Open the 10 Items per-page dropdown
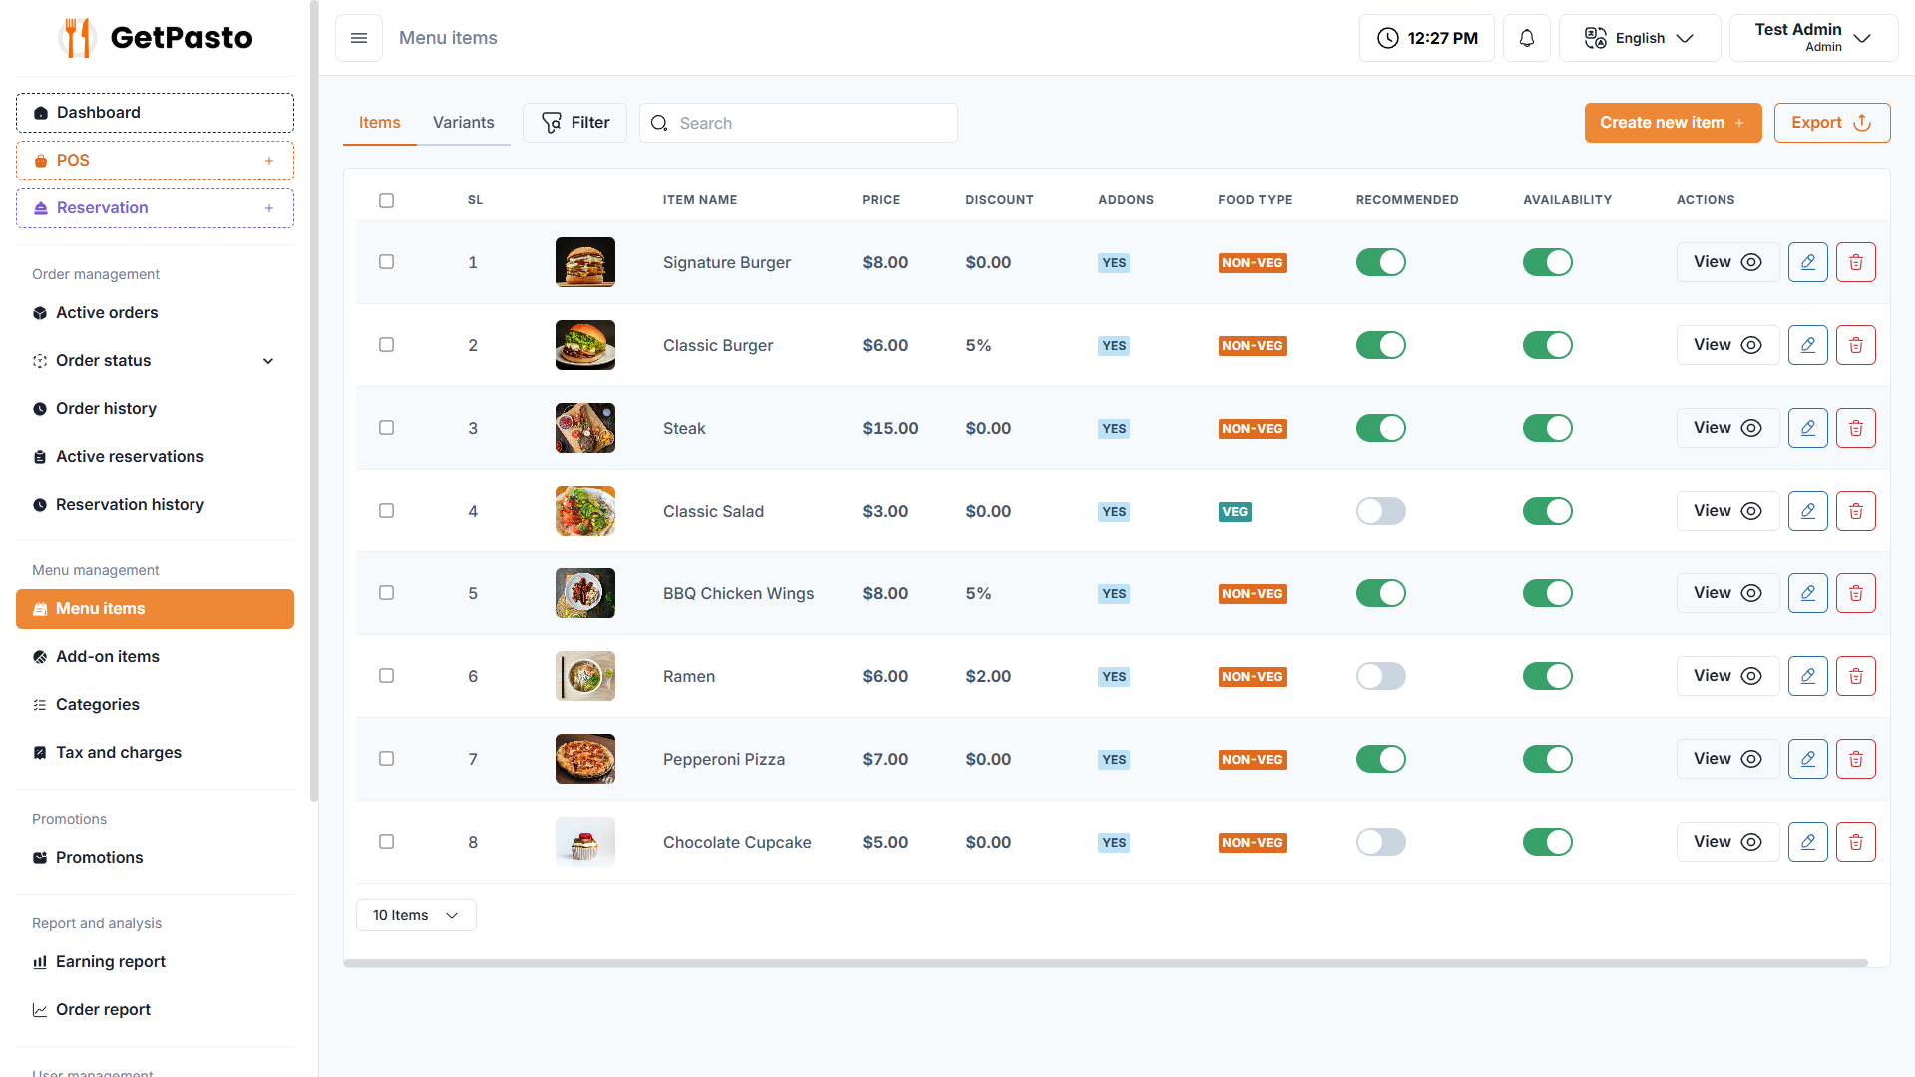The width and height of the screenshot is (1915, 1077). coord(415,915)
